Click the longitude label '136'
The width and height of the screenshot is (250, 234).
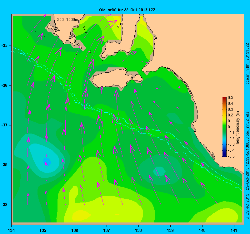click(75, 230)
